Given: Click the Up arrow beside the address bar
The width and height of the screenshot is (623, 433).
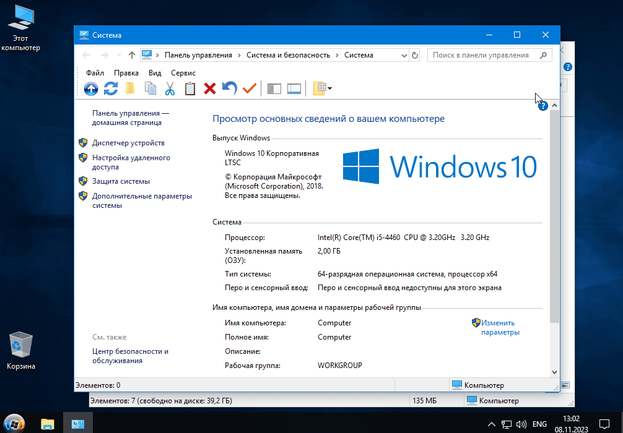Looking at the screenshot, I should point(132,55).
